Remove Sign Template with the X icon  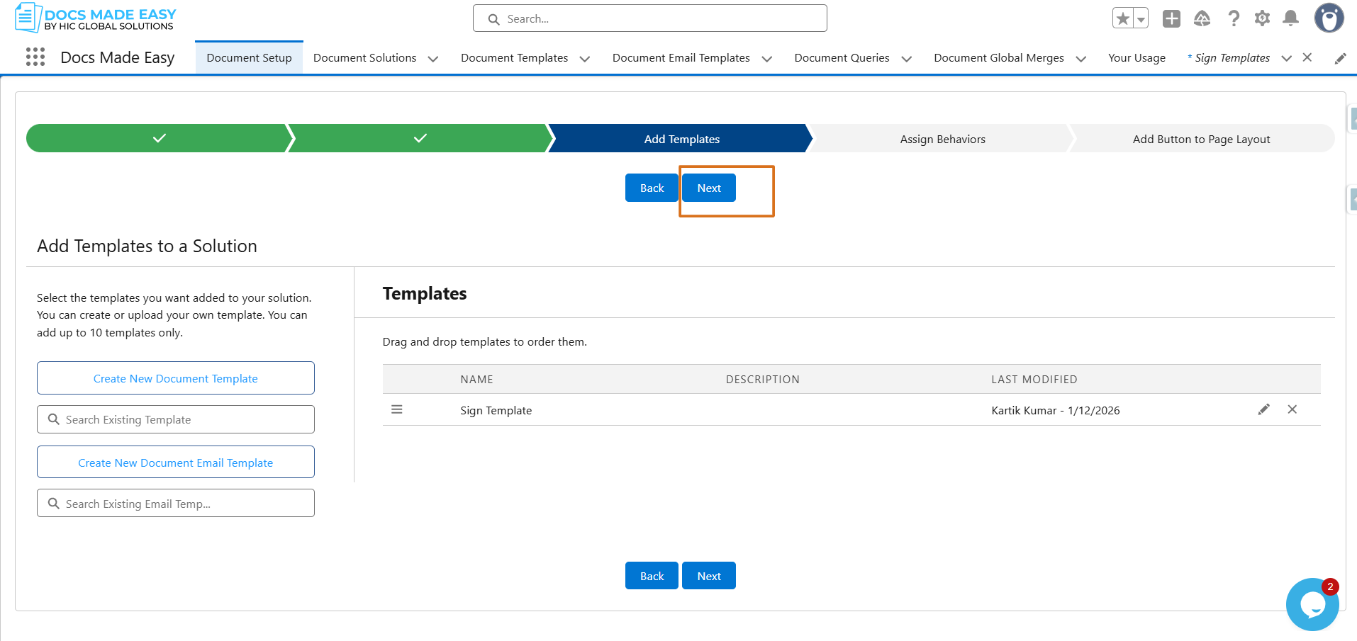(x=1292, y=409)
